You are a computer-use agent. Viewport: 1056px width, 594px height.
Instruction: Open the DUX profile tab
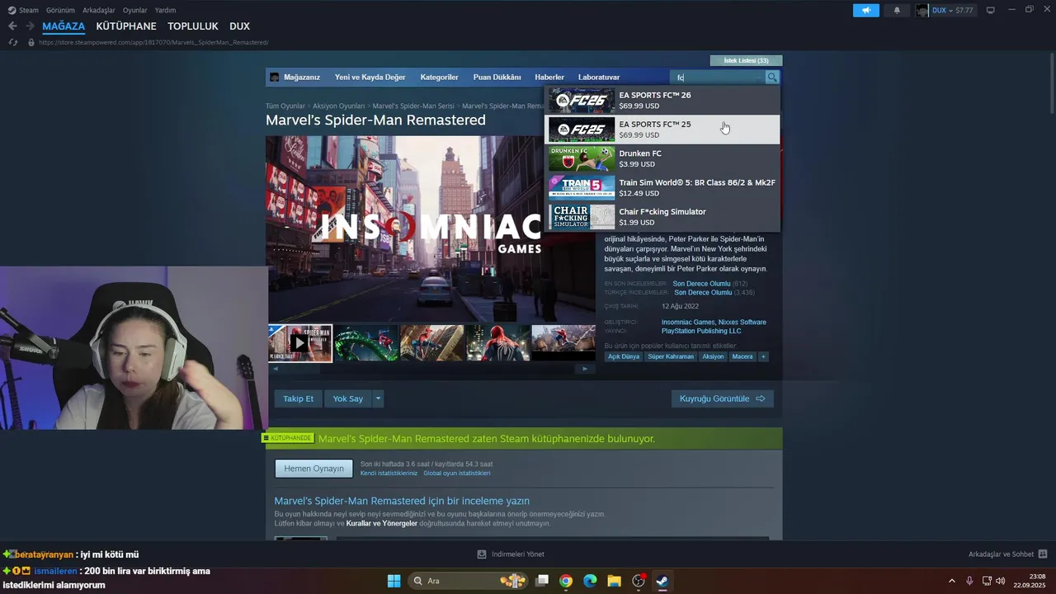tap(239, 26)
